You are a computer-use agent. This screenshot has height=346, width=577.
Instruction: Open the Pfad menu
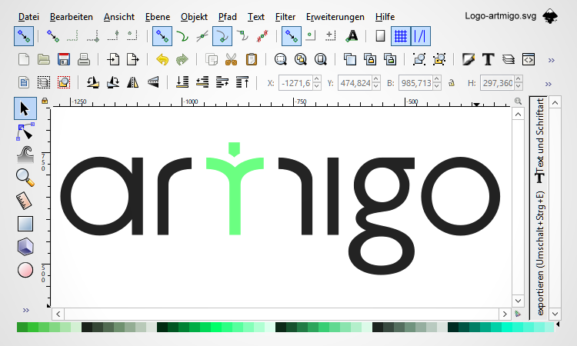[x=228, y=17]
